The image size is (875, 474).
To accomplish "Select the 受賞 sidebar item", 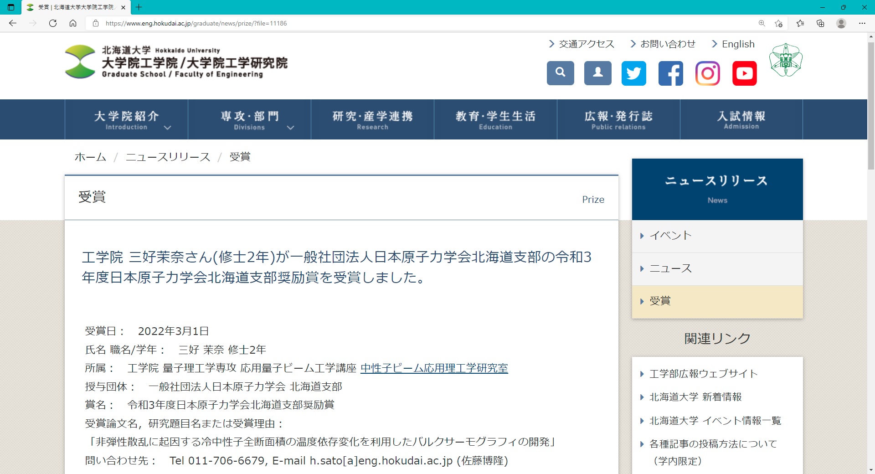I will point(717,301).
